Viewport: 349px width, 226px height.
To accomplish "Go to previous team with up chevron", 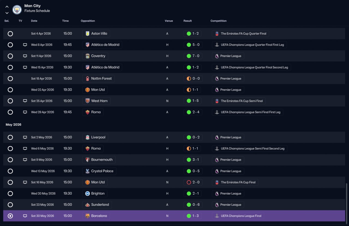I will (x=7, y=7).
